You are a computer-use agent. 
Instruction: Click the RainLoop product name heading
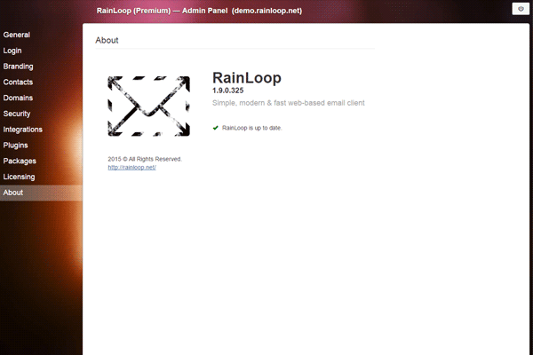point(247,78)
